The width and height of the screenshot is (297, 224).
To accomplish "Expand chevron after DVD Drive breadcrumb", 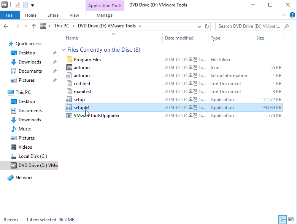I will [x=140, y=26].
